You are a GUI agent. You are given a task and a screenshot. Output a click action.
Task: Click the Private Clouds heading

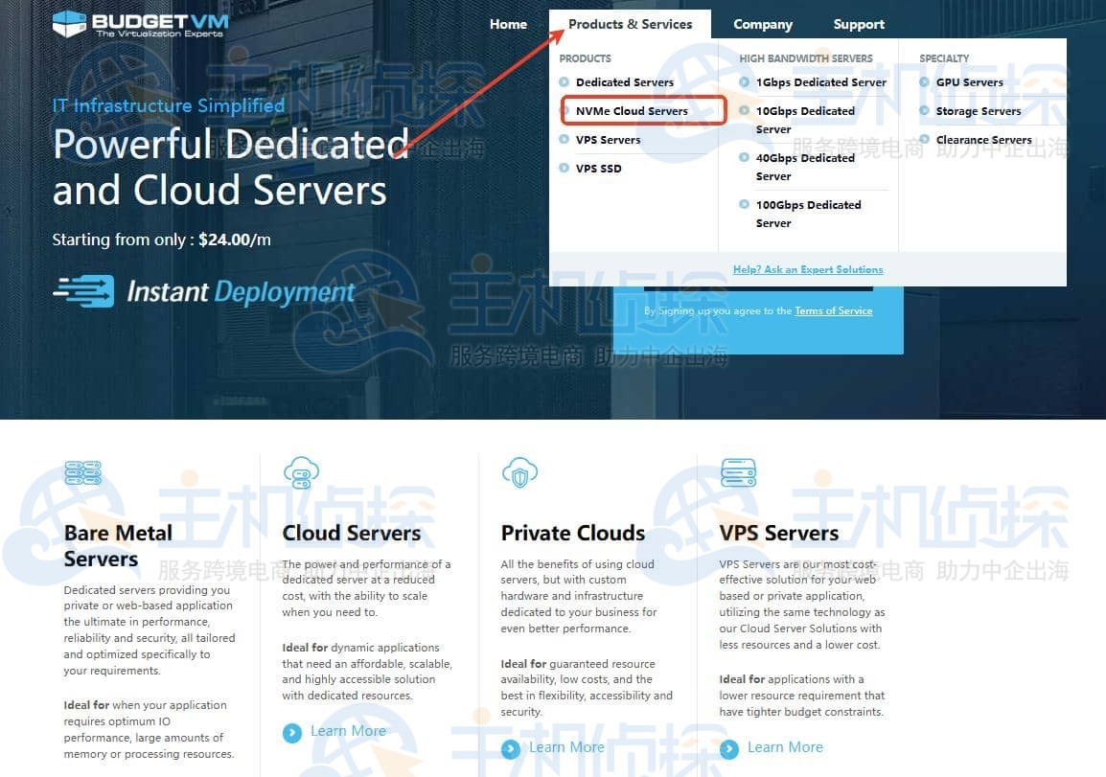573,533
